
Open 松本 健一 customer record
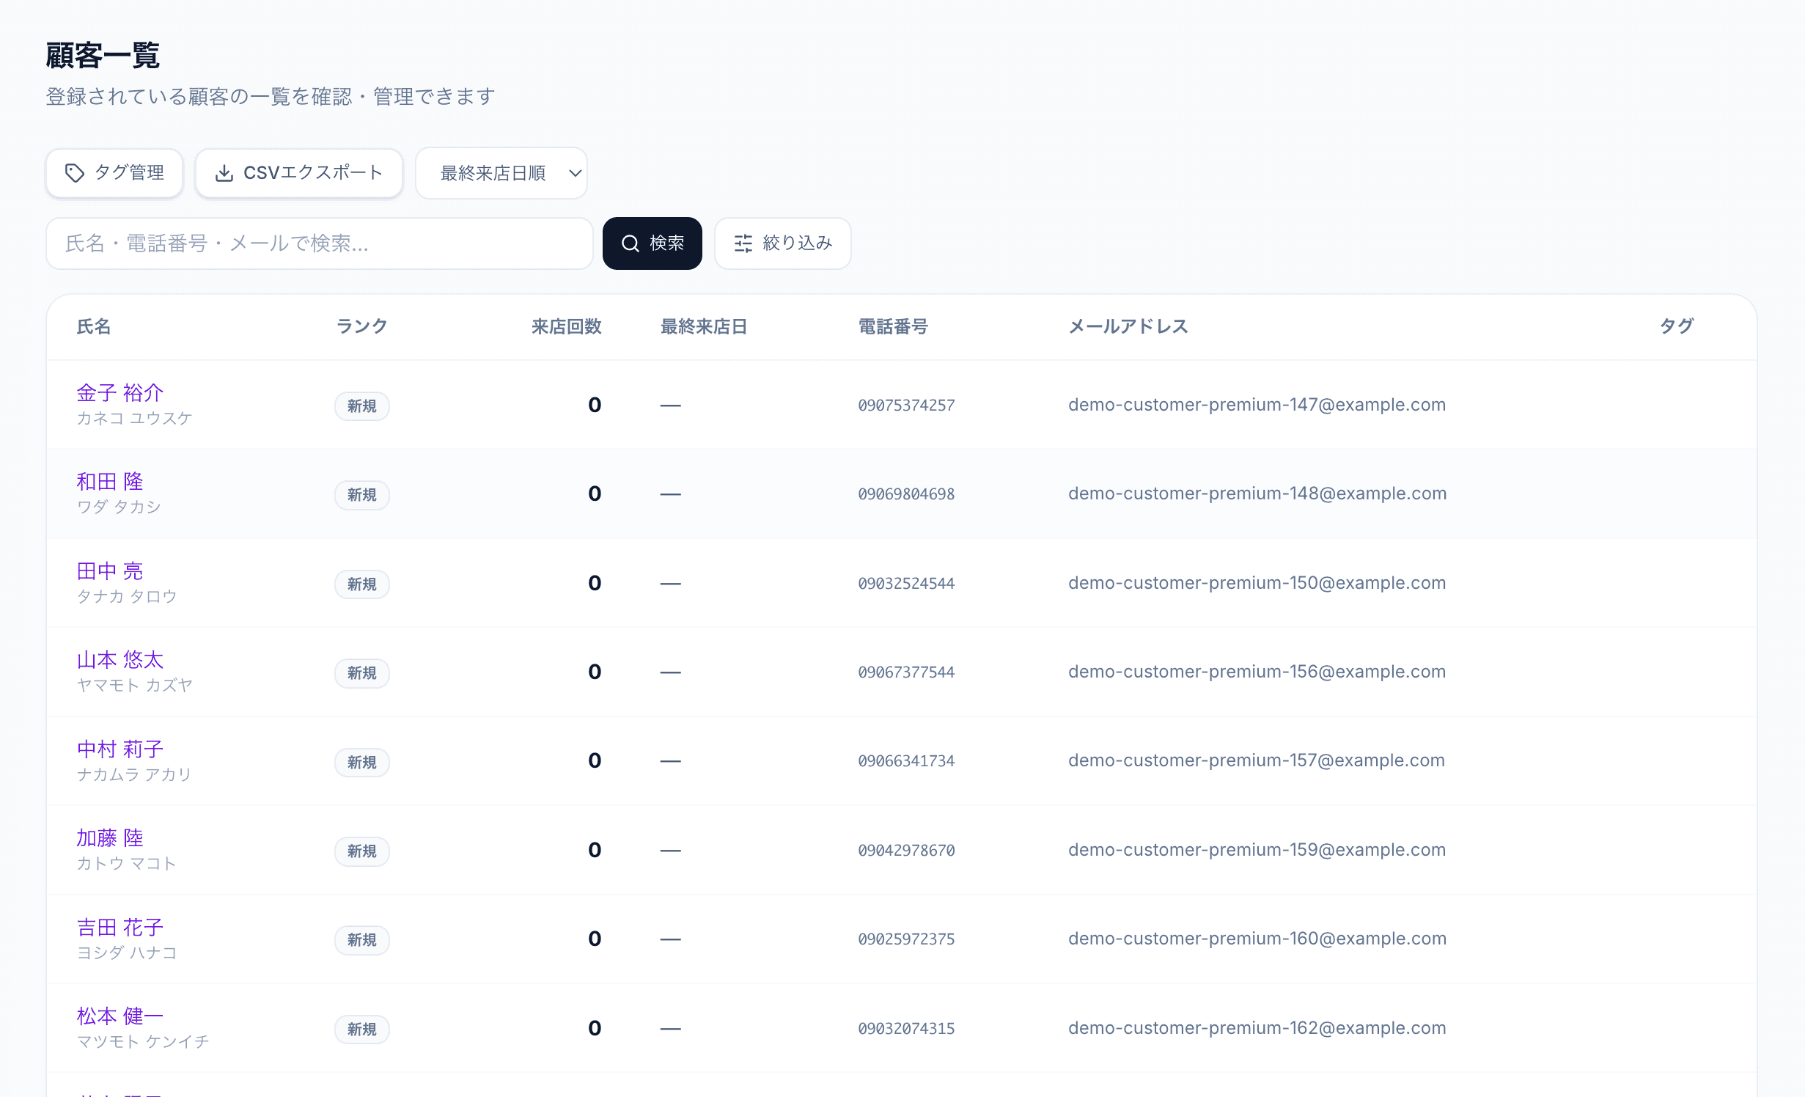[120, 1016]
